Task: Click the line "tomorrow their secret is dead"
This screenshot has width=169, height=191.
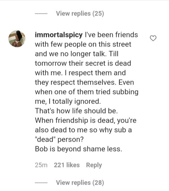Action: tap(83, 63)
